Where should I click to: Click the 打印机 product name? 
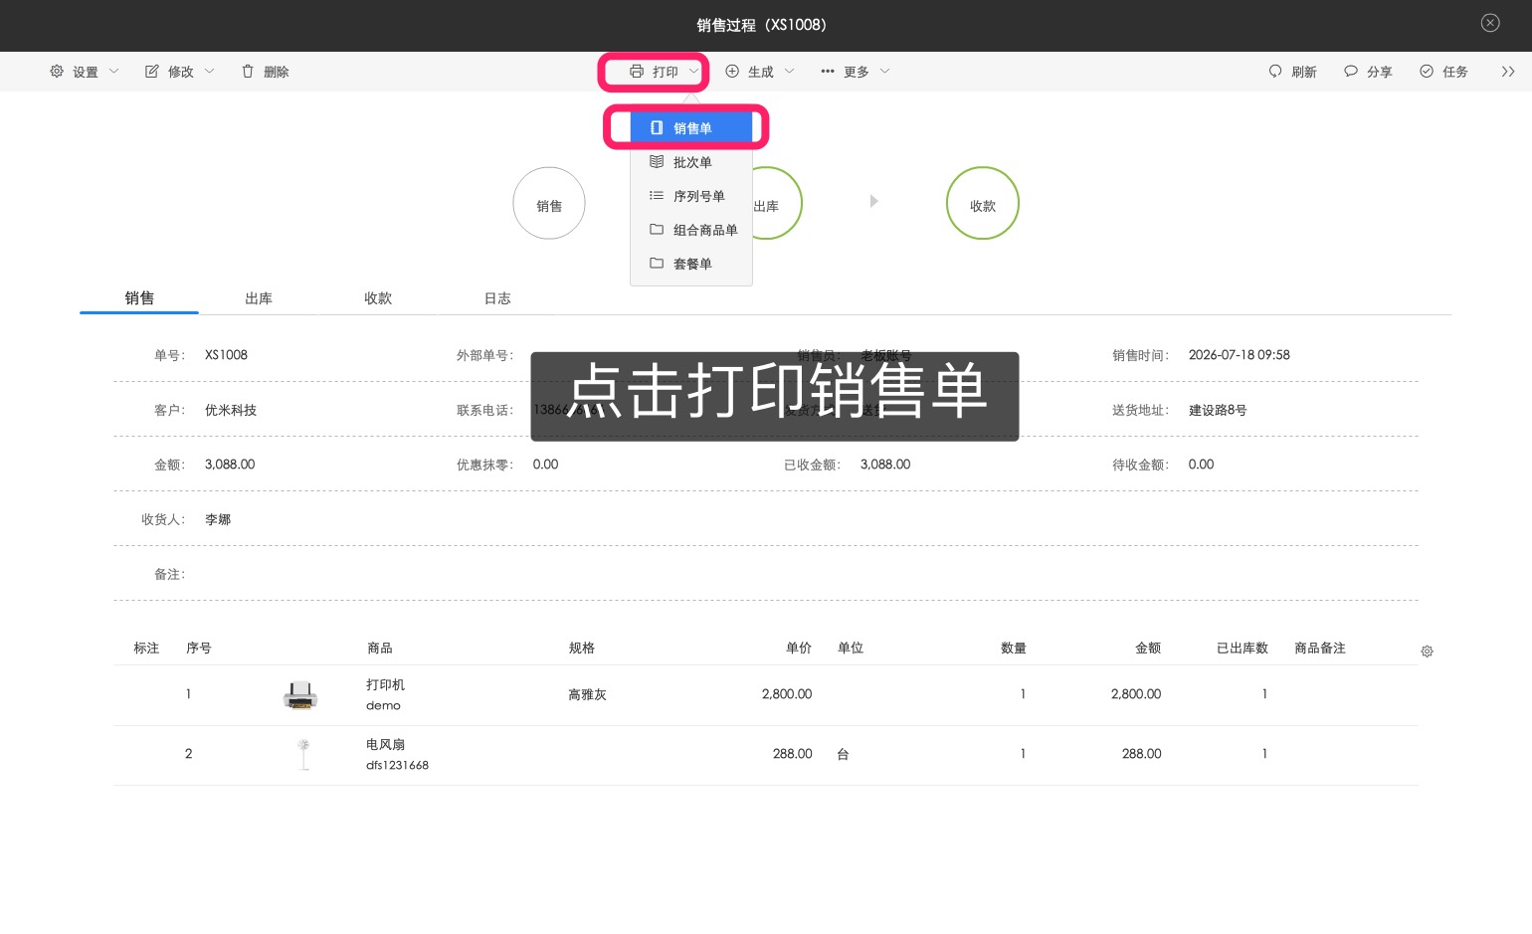(385, 685)
